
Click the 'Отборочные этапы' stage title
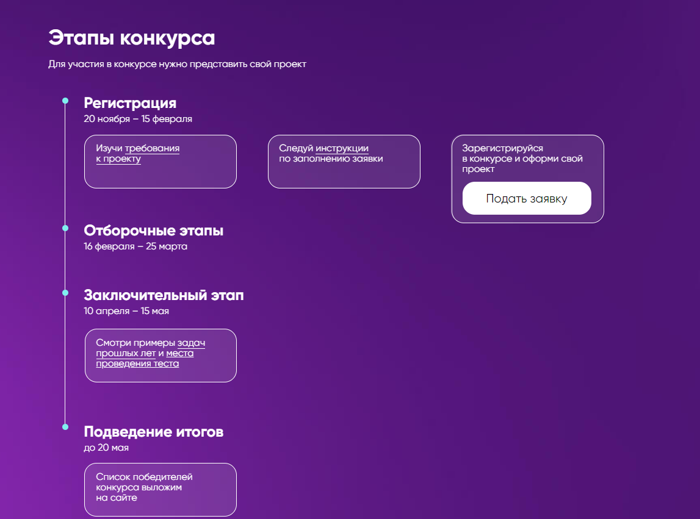coord(154,231)
